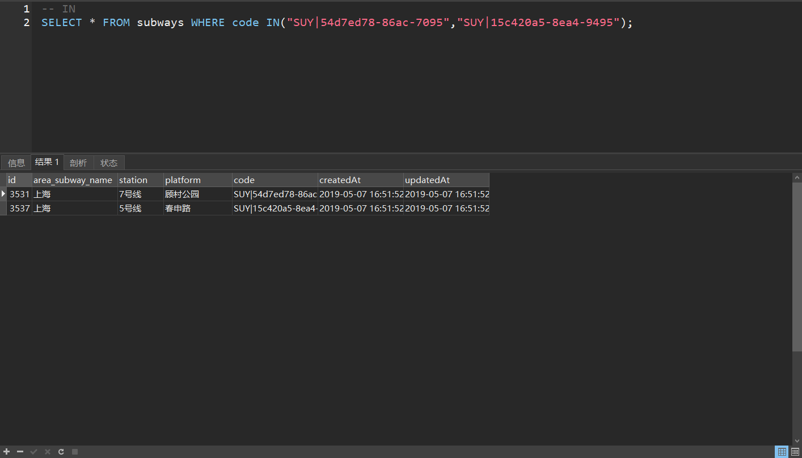Select the row with id 3537

tap(20, 209)
